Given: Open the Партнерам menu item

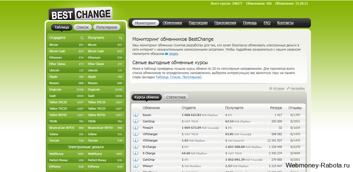Looking at the screenshot, I should (x=198, y=23).
